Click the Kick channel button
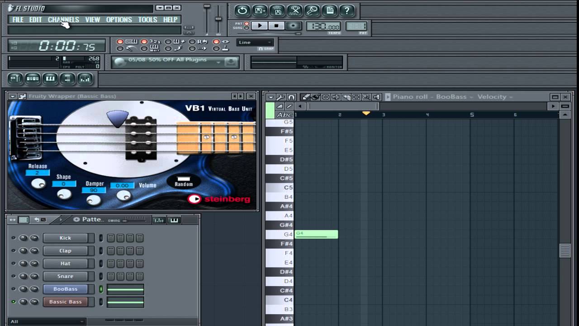 point(65,238)
